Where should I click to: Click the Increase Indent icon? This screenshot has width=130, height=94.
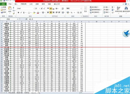pyautogui.click(x=59, y=12)
